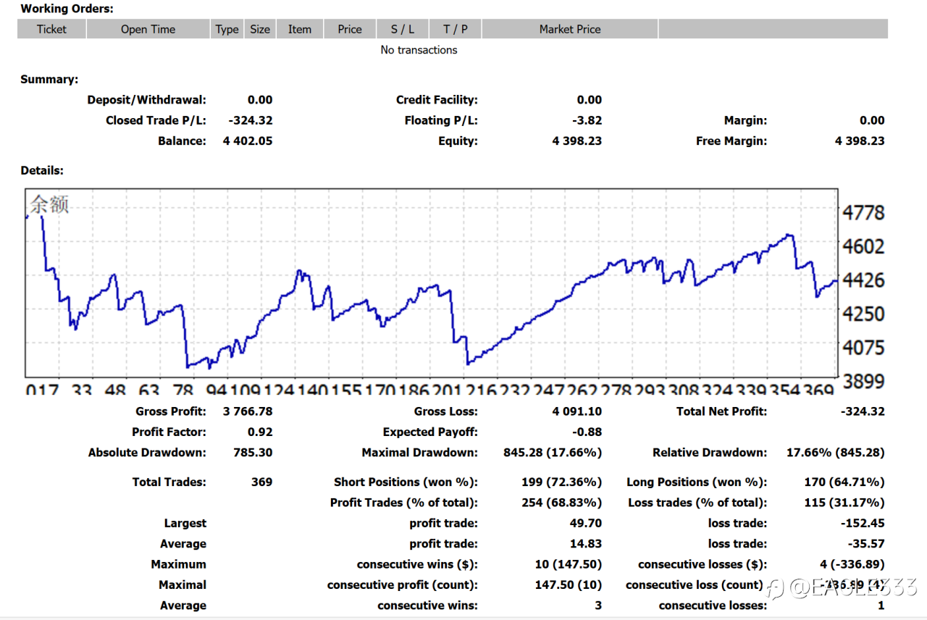Select the 'Summary:' heading
Image resolution: width=927 pixels, height=620 pixels.
49,80
